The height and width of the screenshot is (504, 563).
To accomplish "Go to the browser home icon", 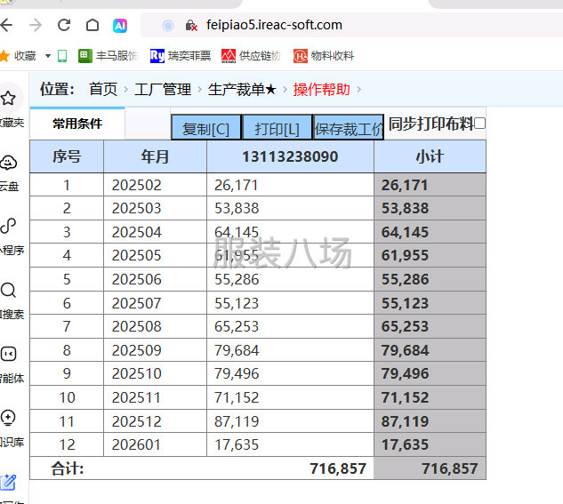I will [x=92, y=25].
